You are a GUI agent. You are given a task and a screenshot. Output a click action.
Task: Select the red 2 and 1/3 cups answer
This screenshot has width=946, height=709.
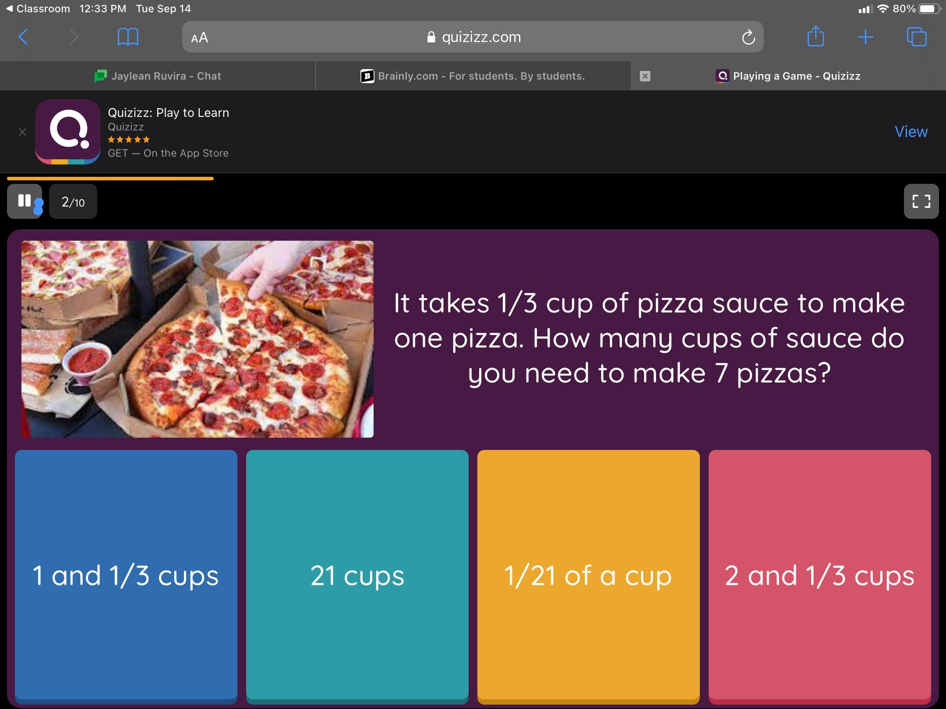819,575
